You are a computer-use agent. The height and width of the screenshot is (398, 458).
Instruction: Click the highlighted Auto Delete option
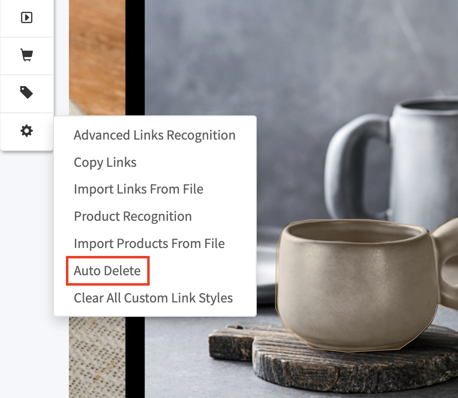(x=107, y=270)
